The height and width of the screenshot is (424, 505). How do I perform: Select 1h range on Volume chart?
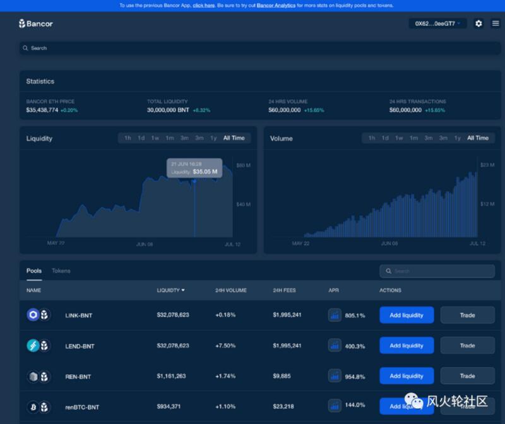372,138
